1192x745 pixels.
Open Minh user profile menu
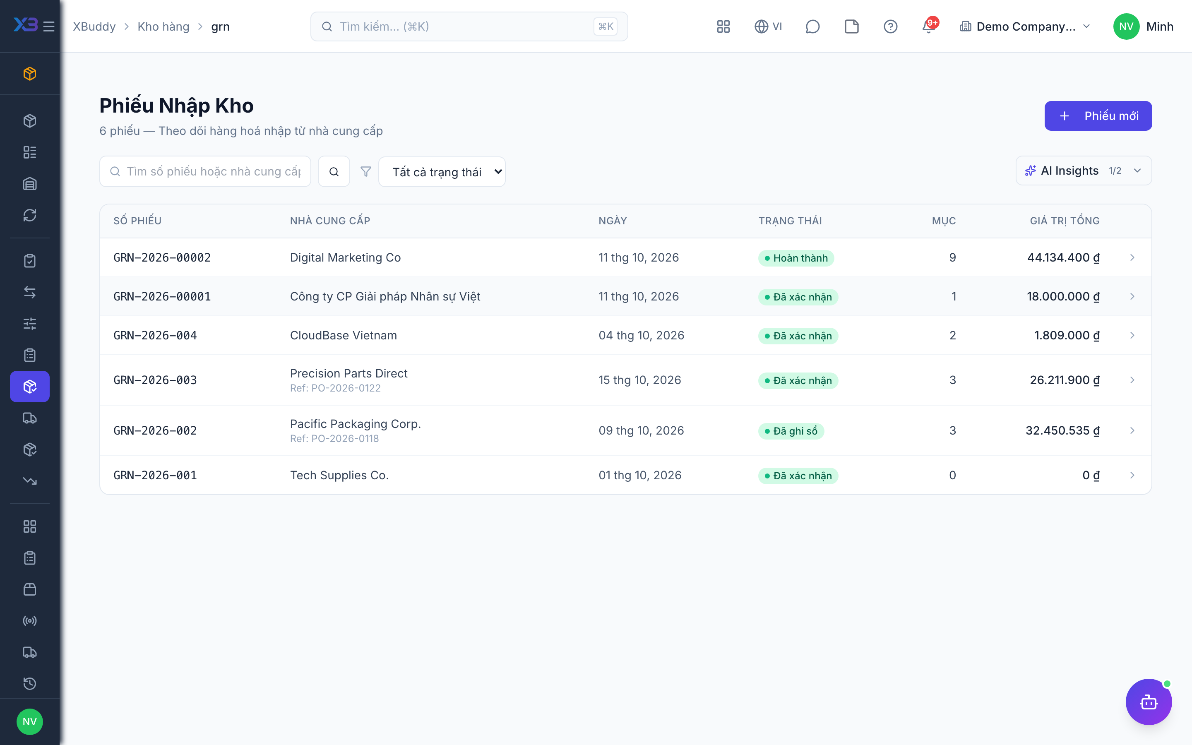click(1144, 26)
